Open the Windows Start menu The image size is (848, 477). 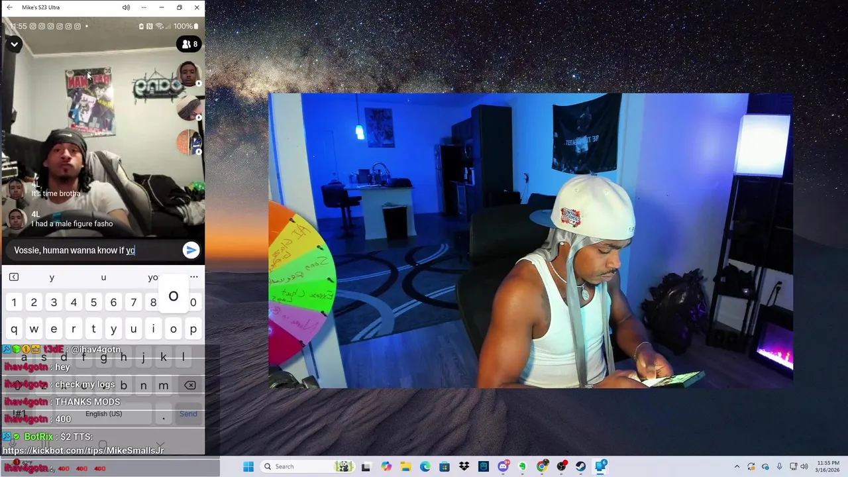pyautogui.click(x=248, y=466)
